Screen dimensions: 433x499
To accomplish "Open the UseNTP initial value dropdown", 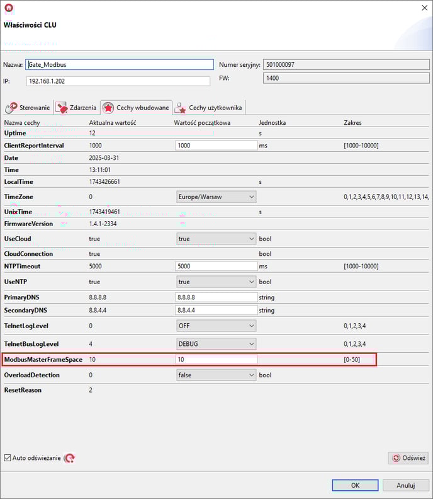I will point(216,282).
